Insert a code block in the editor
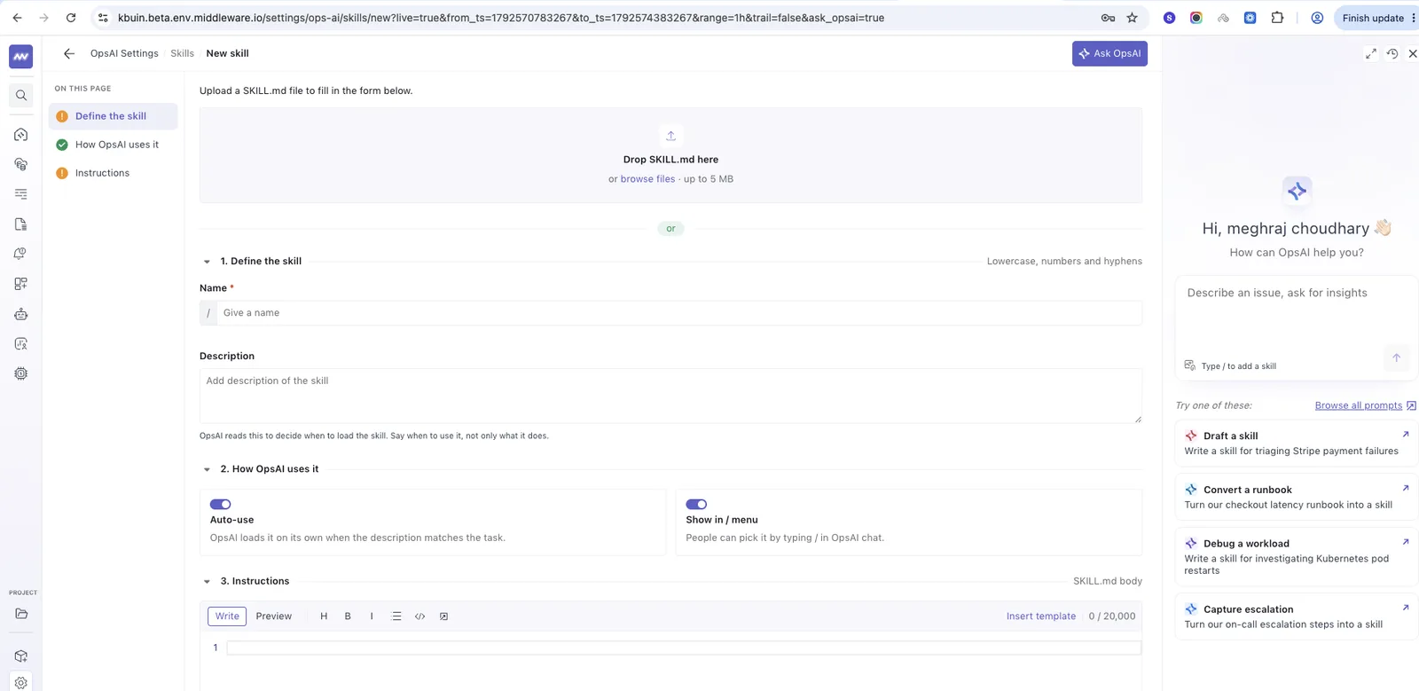This screenshot has width=1419, height=691. coord(420,616)
